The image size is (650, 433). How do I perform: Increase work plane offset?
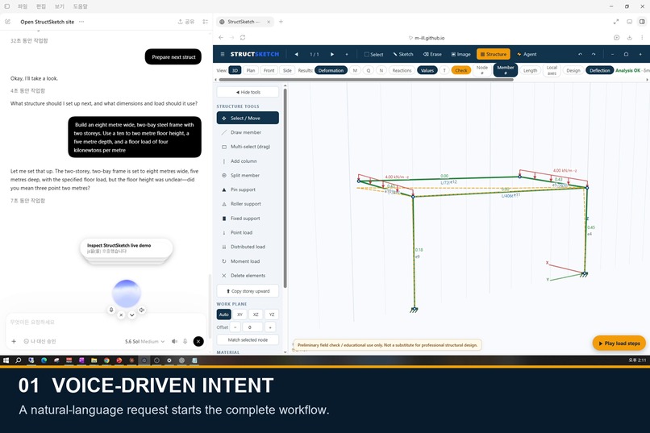point(270,327)
